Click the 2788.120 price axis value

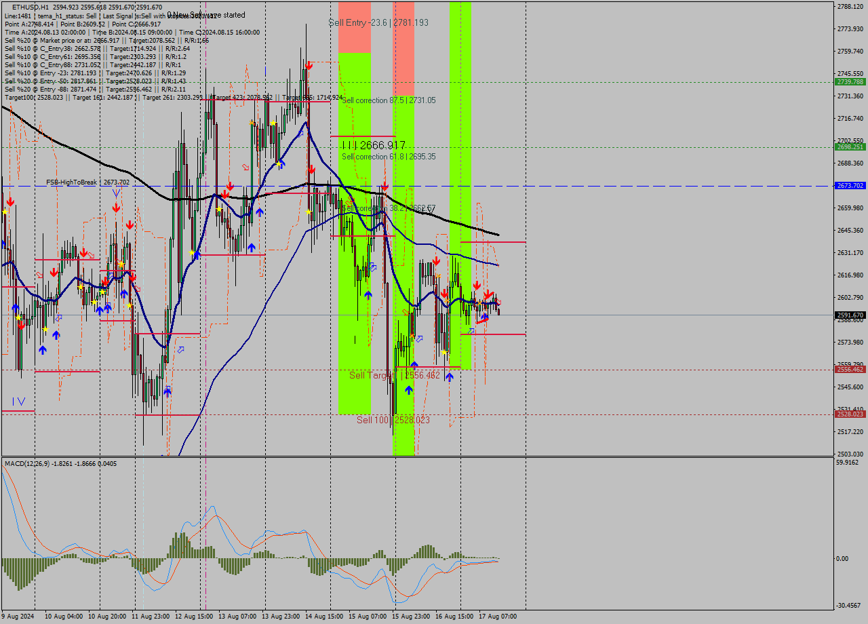[x=850, y=6]
